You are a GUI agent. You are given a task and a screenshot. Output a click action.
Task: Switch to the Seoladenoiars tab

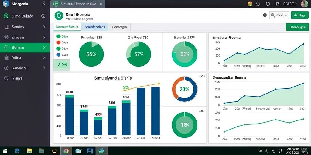[95, 27]
